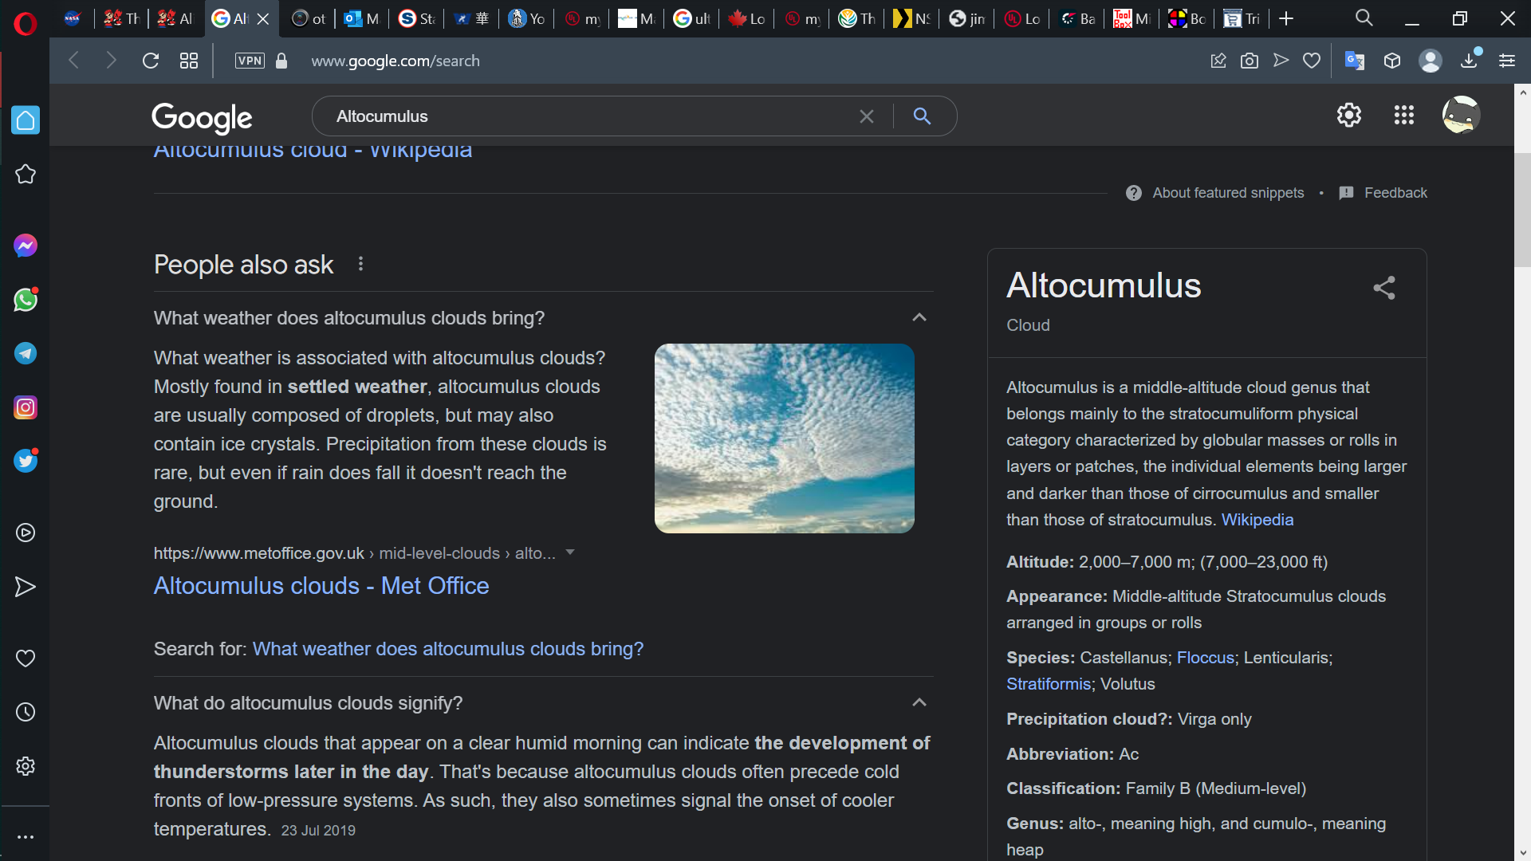
Task: Close the active Altocumulus tab
Action: click(x=263, y=18)
